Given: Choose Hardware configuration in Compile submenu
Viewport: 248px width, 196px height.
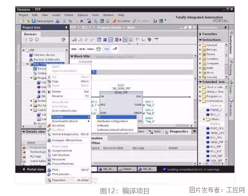Looking at the screenshot, I should (112, 121).
